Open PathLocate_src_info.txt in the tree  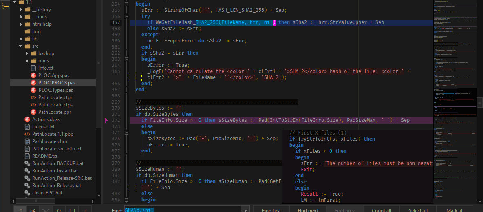[57, 149]
